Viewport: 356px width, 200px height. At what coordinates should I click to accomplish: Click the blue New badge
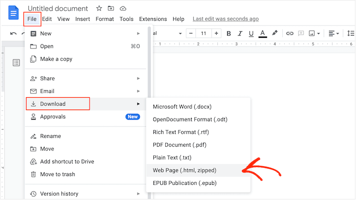tap(132, 116)
